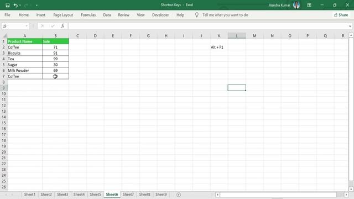Switch to Sheet3 tab
This screenshot has height=199, width=354.
point(63,194)
